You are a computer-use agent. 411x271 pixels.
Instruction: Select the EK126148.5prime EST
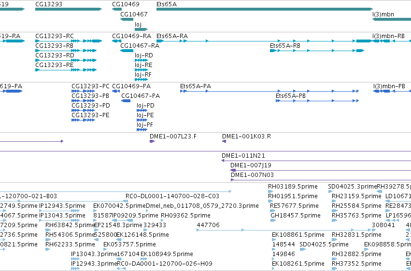click(x=142, y=235)
